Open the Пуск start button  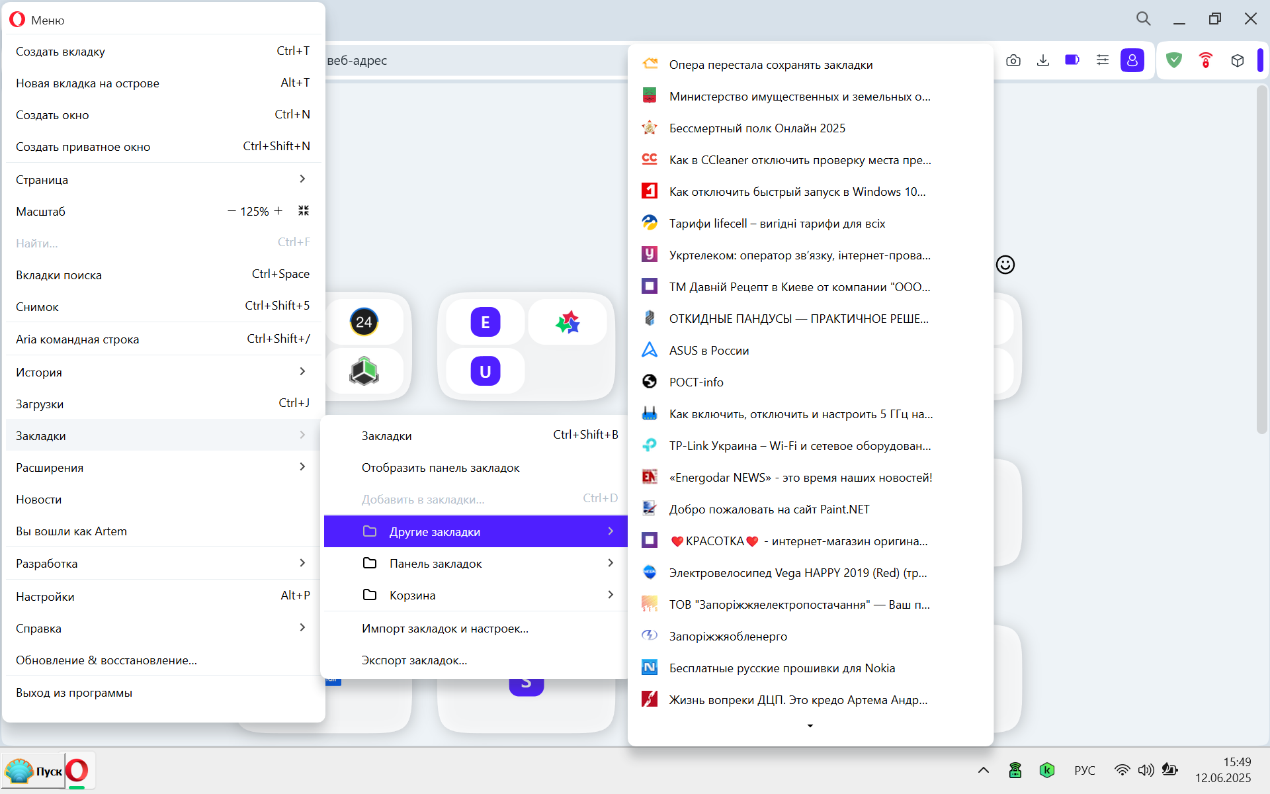pos(34,771)
